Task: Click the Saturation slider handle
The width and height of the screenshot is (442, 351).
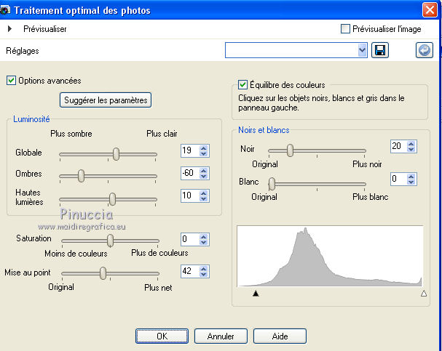Action: [x=111, y=240]
